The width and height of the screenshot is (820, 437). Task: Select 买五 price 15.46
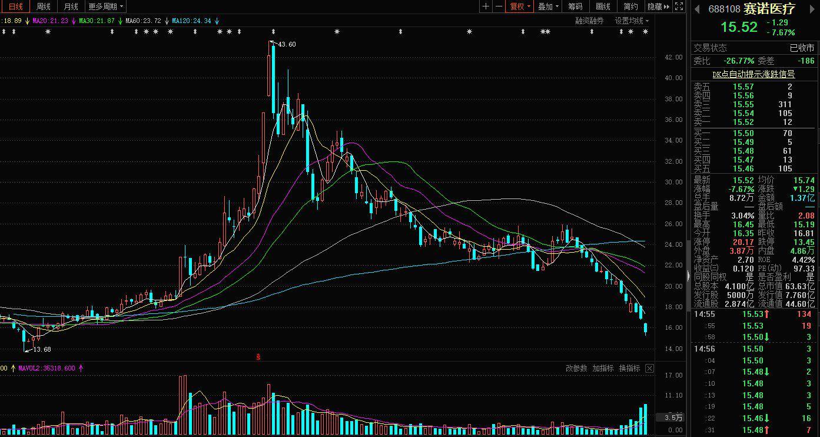(x=743, y=168)
